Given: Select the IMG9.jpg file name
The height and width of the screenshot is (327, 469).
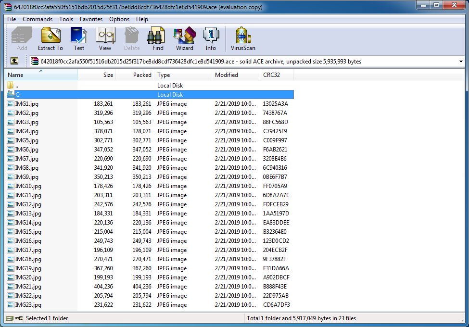Looking at the screenshot, I should [26, 177].
